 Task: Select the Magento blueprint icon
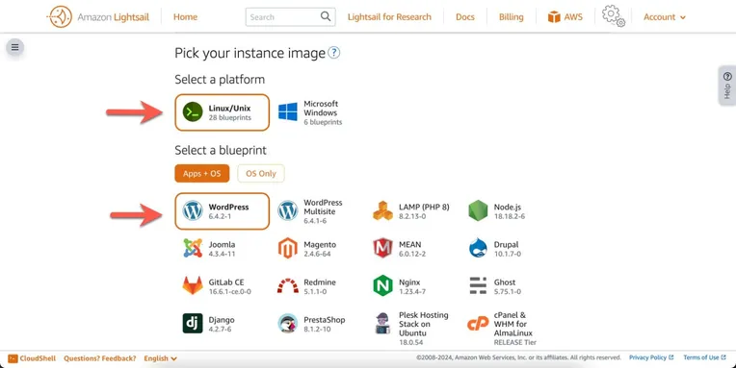tap(288, 249)
